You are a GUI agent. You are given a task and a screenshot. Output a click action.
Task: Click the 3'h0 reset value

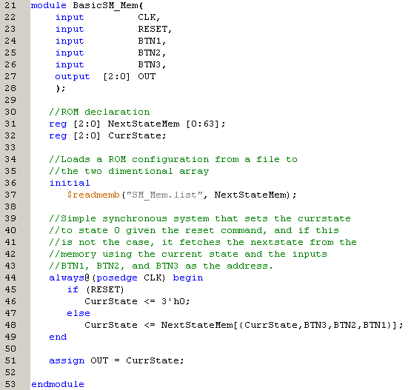pyautogui.click(x=173, y=302)
